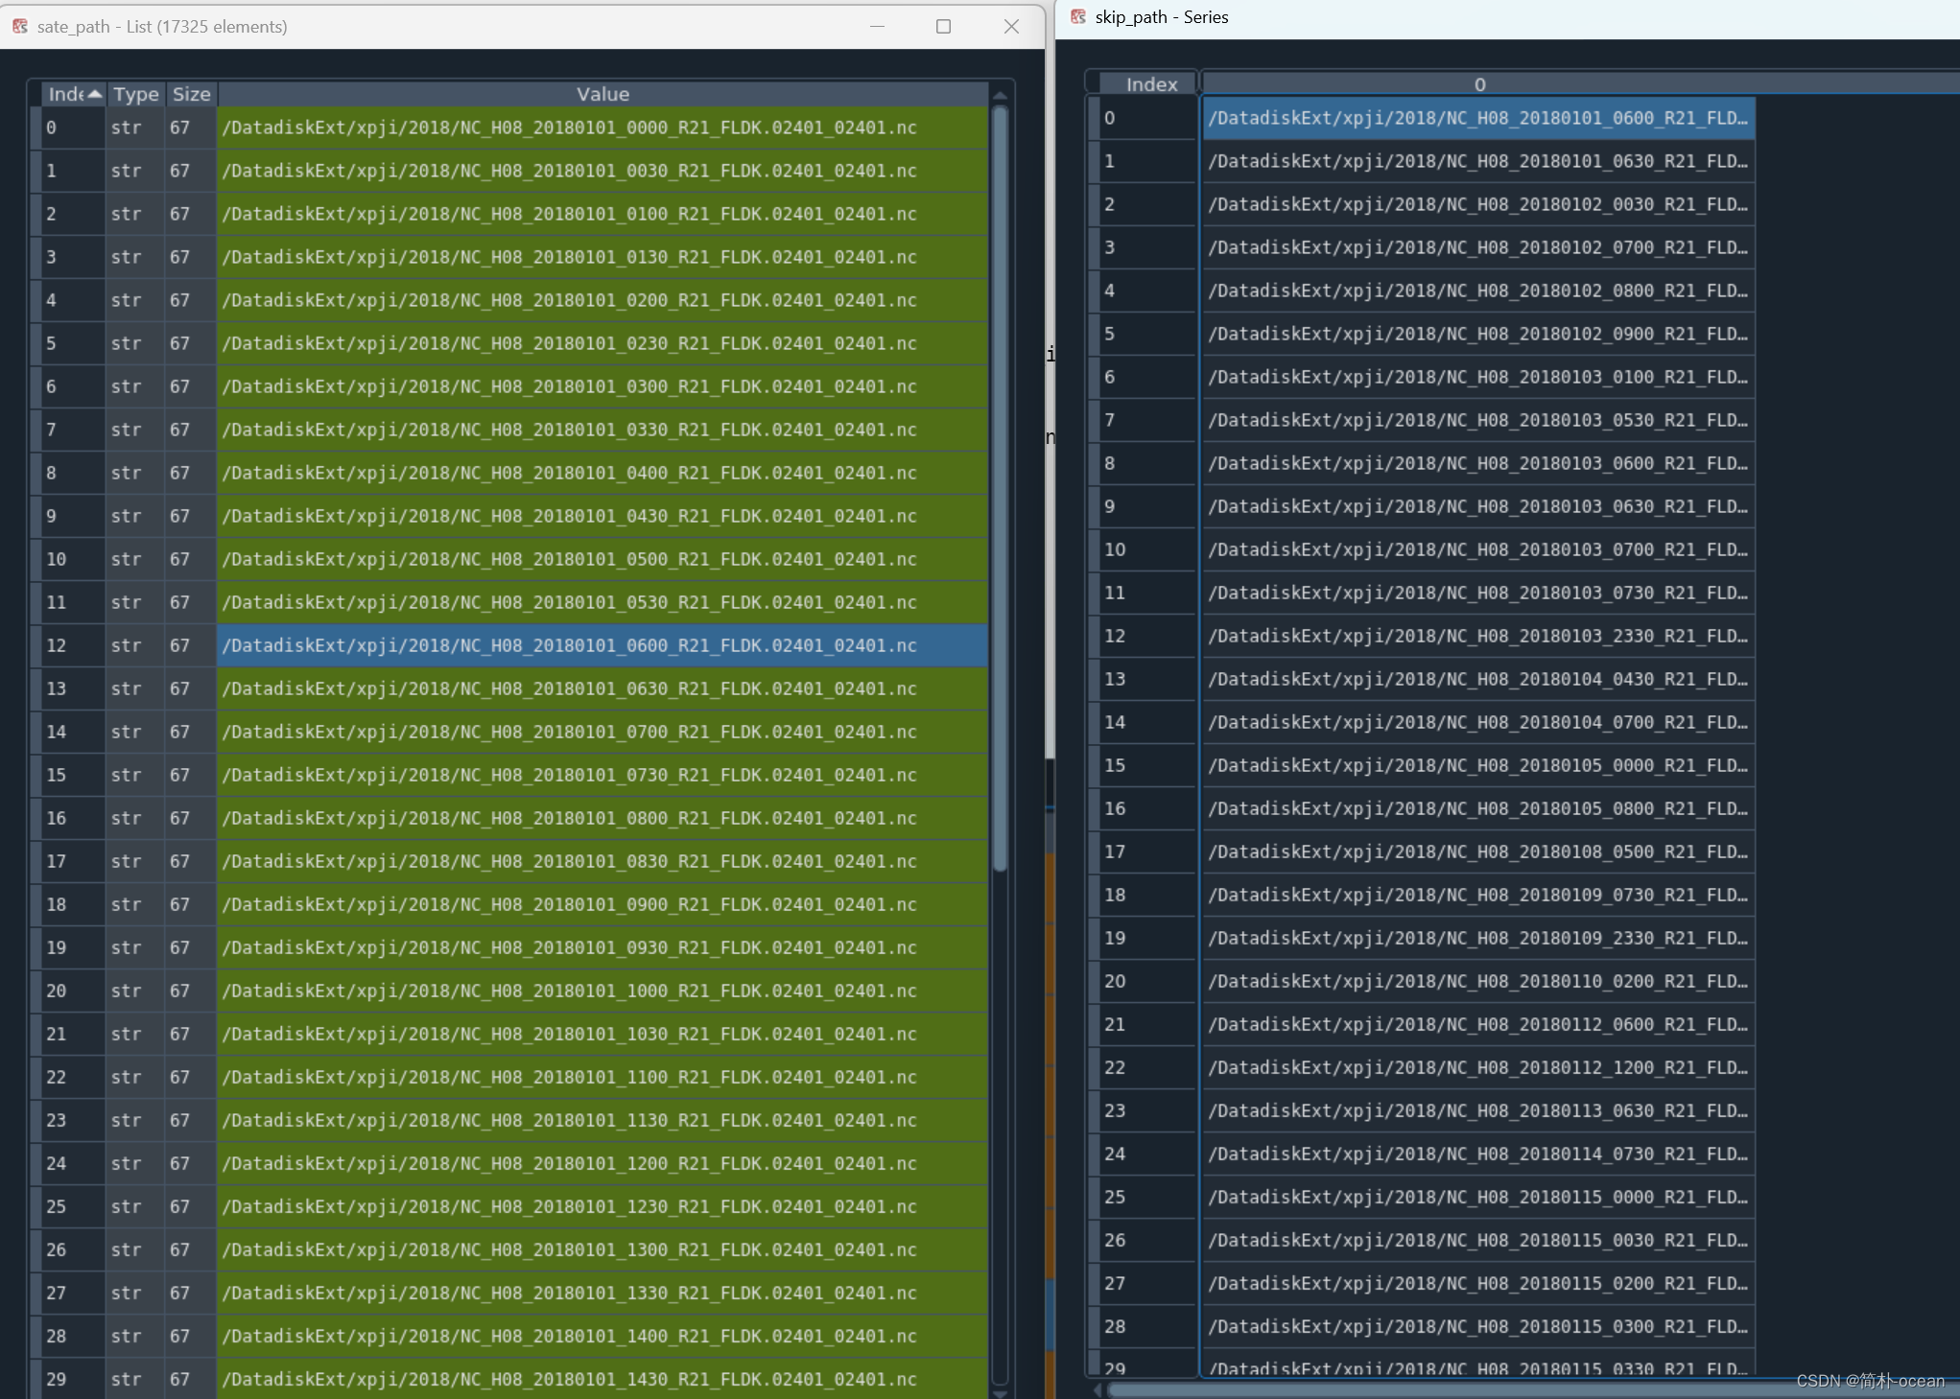The height and width of the screenshot is (1399, 1960).
Task: Select sate_path value with timestamp 20180101_0500
Action: pyautogui.click(x=602, y=559)
